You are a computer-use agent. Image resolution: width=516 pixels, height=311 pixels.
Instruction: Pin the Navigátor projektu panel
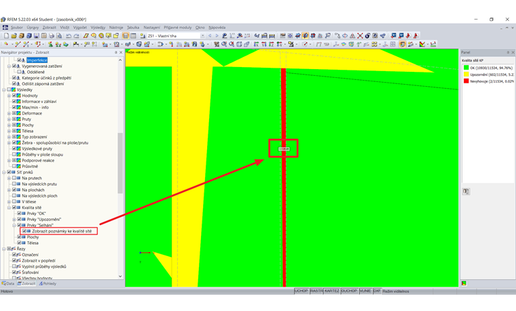coord(116,52)
